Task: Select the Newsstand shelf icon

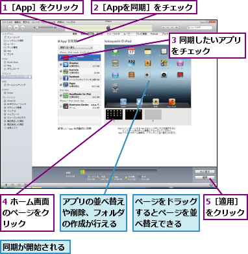Action: click(x=131, y=75)
